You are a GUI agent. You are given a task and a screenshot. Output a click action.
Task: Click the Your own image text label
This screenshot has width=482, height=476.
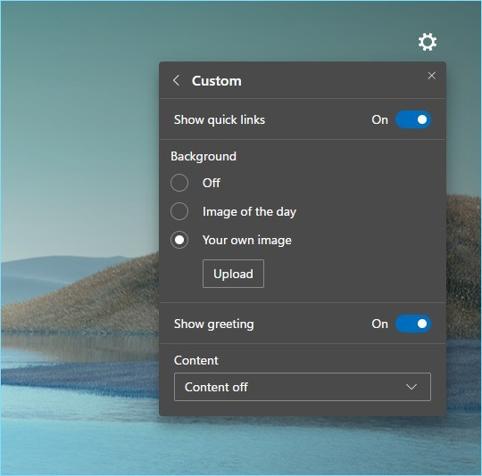click(247, 241)
